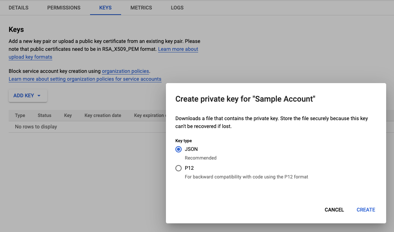The width and height of the screenshot is (394, 232).
Task: View the LOGS tab
Action: pos(177,7)
